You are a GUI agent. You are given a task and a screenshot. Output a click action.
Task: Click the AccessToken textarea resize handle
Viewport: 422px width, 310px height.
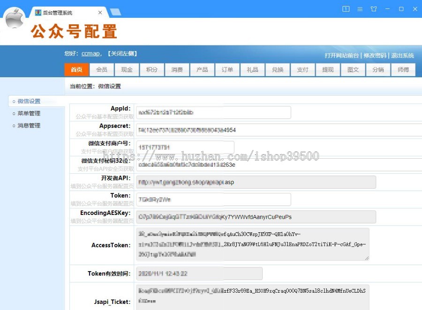pyautogui.click(x=367, y=258)
